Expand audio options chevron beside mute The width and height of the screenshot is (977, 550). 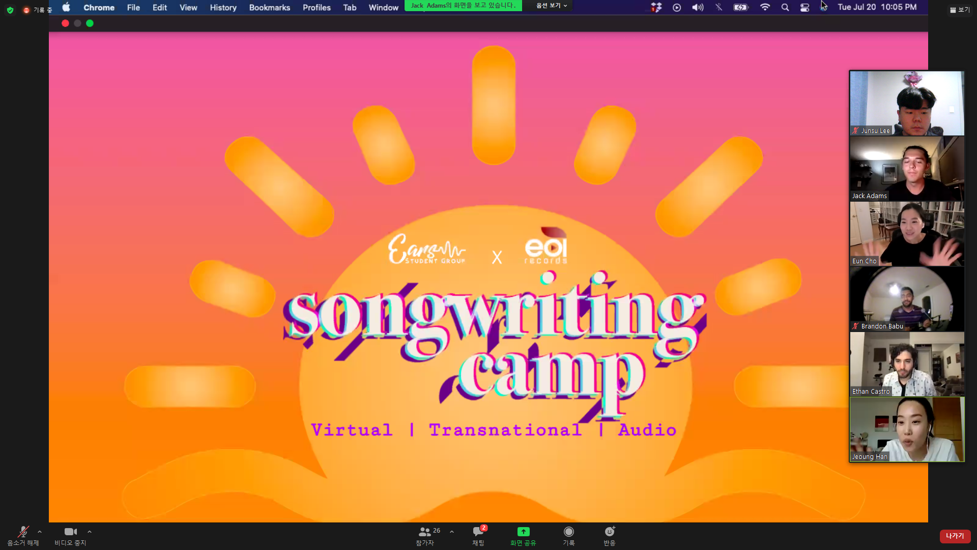[40, 532]
